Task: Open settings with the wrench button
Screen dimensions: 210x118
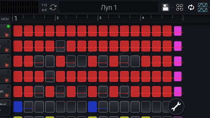Action: pos(176,107)
